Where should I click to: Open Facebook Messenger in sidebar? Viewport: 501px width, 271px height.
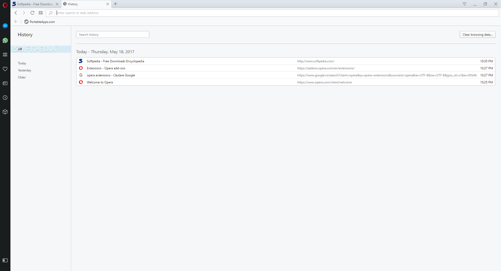tap(5, 26)
